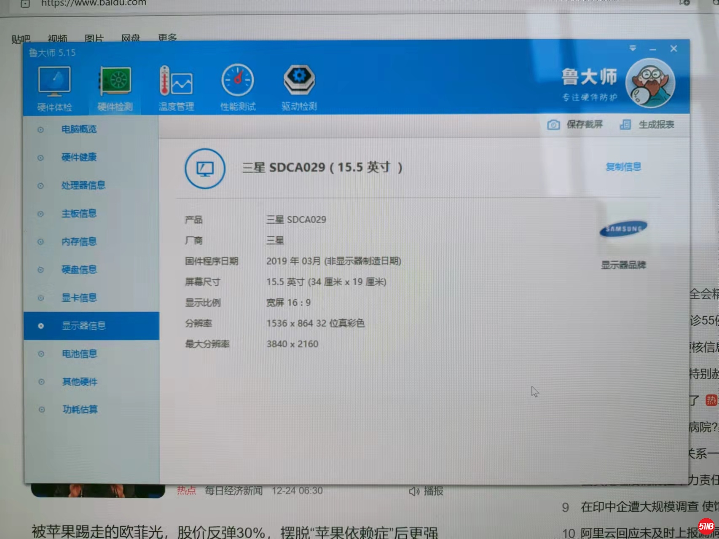719x539 pixels.
Task: Open the 硬件体检 hardware checkup icon
Action: pyautogui.click(x=54, y=82)
